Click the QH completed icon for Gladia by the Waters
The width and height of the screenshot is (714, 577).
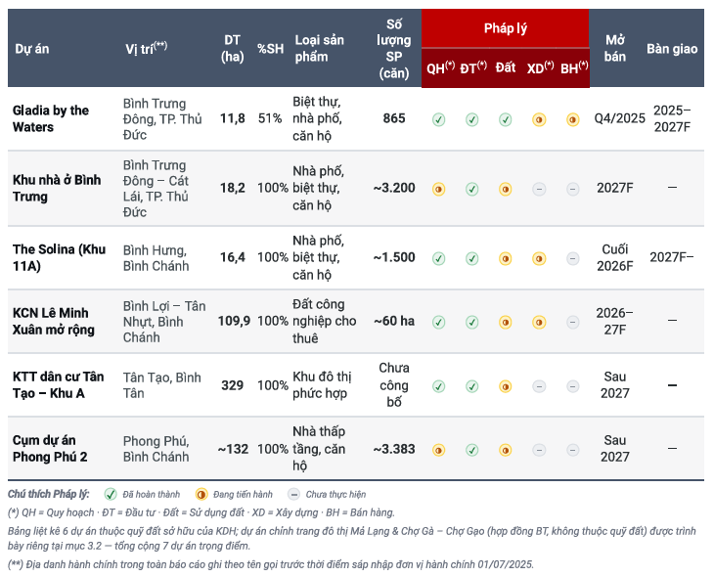[438, 119]
